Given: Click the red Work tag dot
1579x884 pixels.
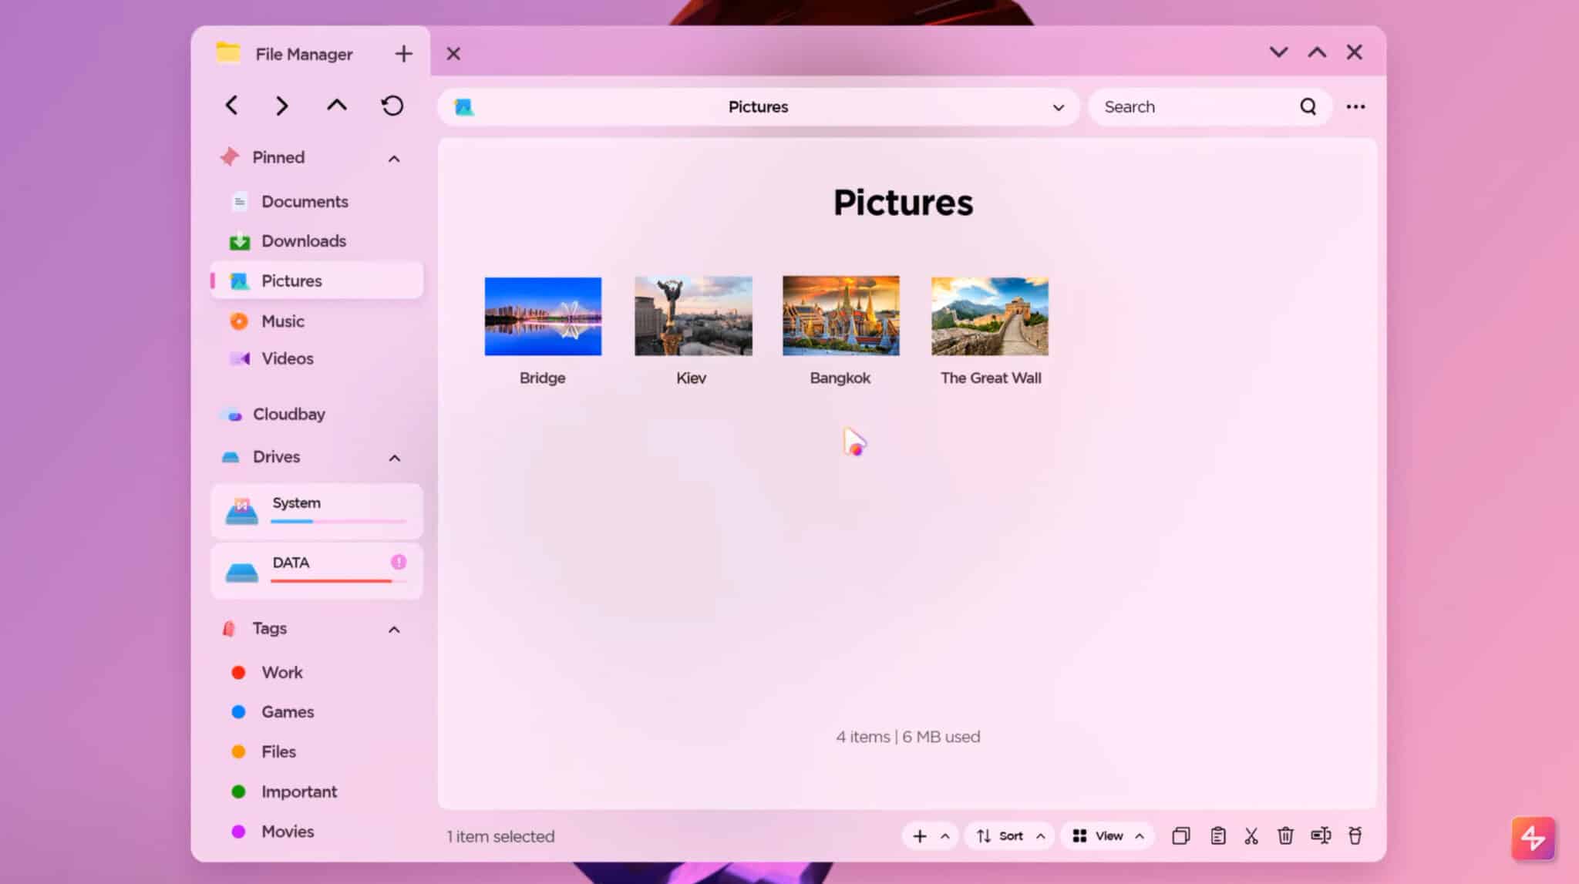Looking at the screenshot, I should pyautogui.click(x=237, y=672).
